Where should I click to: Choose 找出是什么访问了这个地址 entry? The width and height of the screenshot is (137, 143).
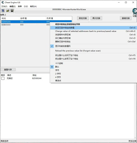(x=94, y=55)
